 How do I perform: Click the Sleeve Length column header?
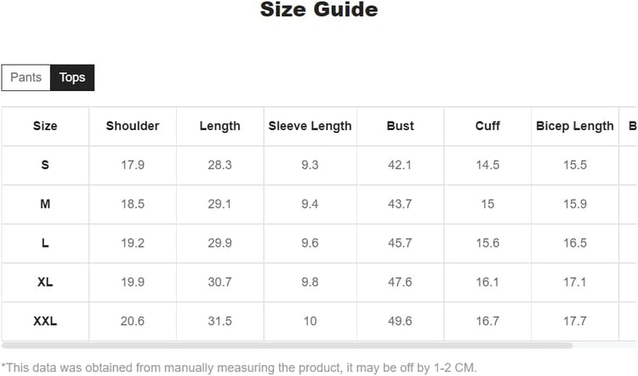click(x=310, y=126)
